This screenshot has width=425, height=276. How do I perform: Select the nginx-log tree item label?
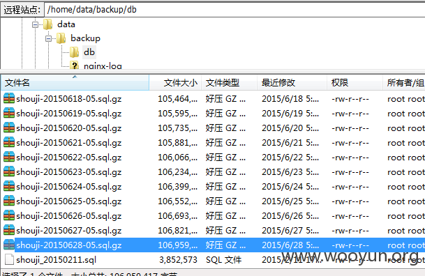coord(103,66)
